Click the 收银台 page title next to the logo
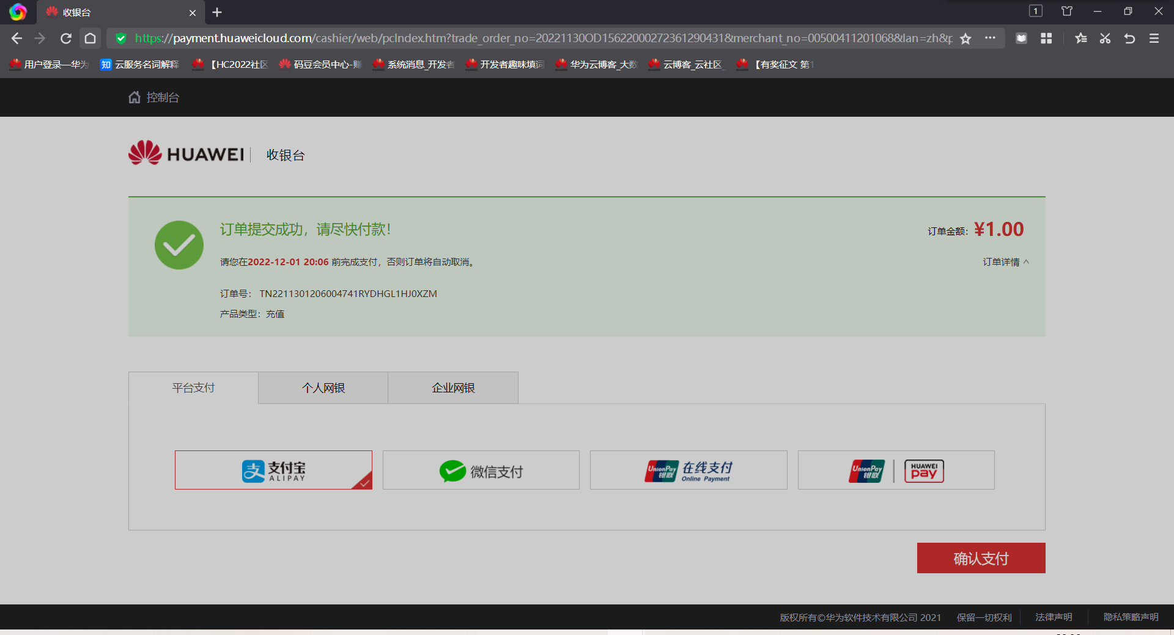The image size is (1174, 635). click(286, 155)
